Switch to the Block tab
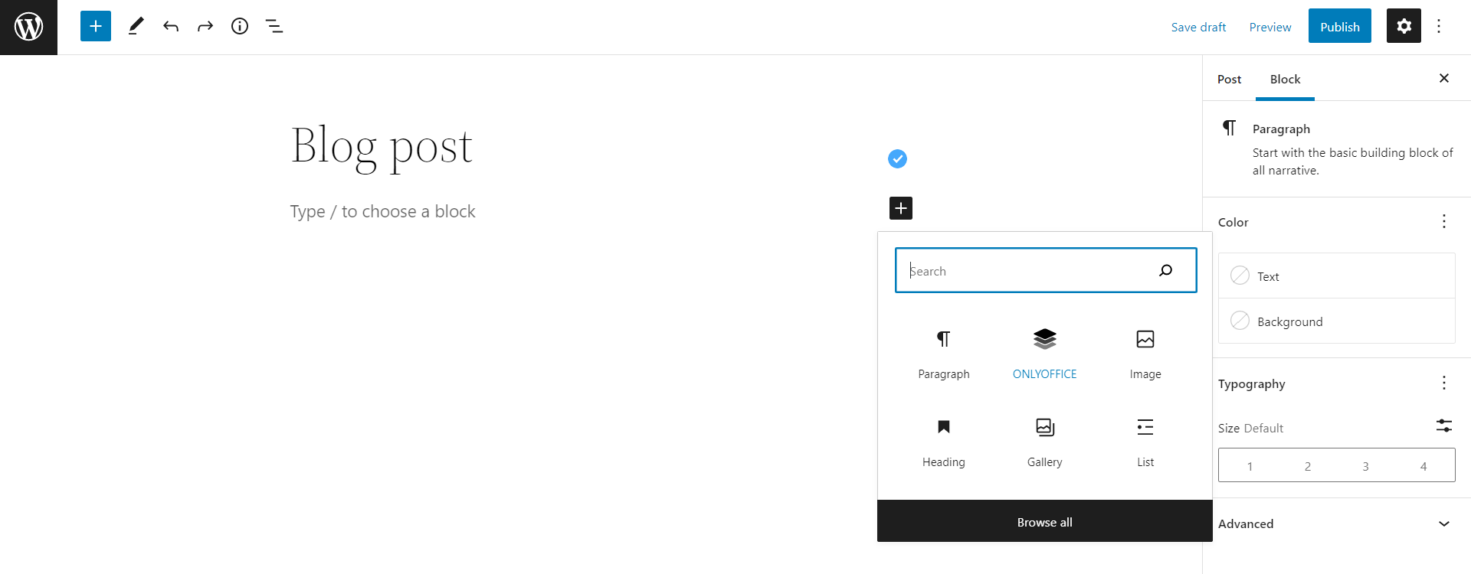The image size is (1471, 574). [x=1285, y=79]
